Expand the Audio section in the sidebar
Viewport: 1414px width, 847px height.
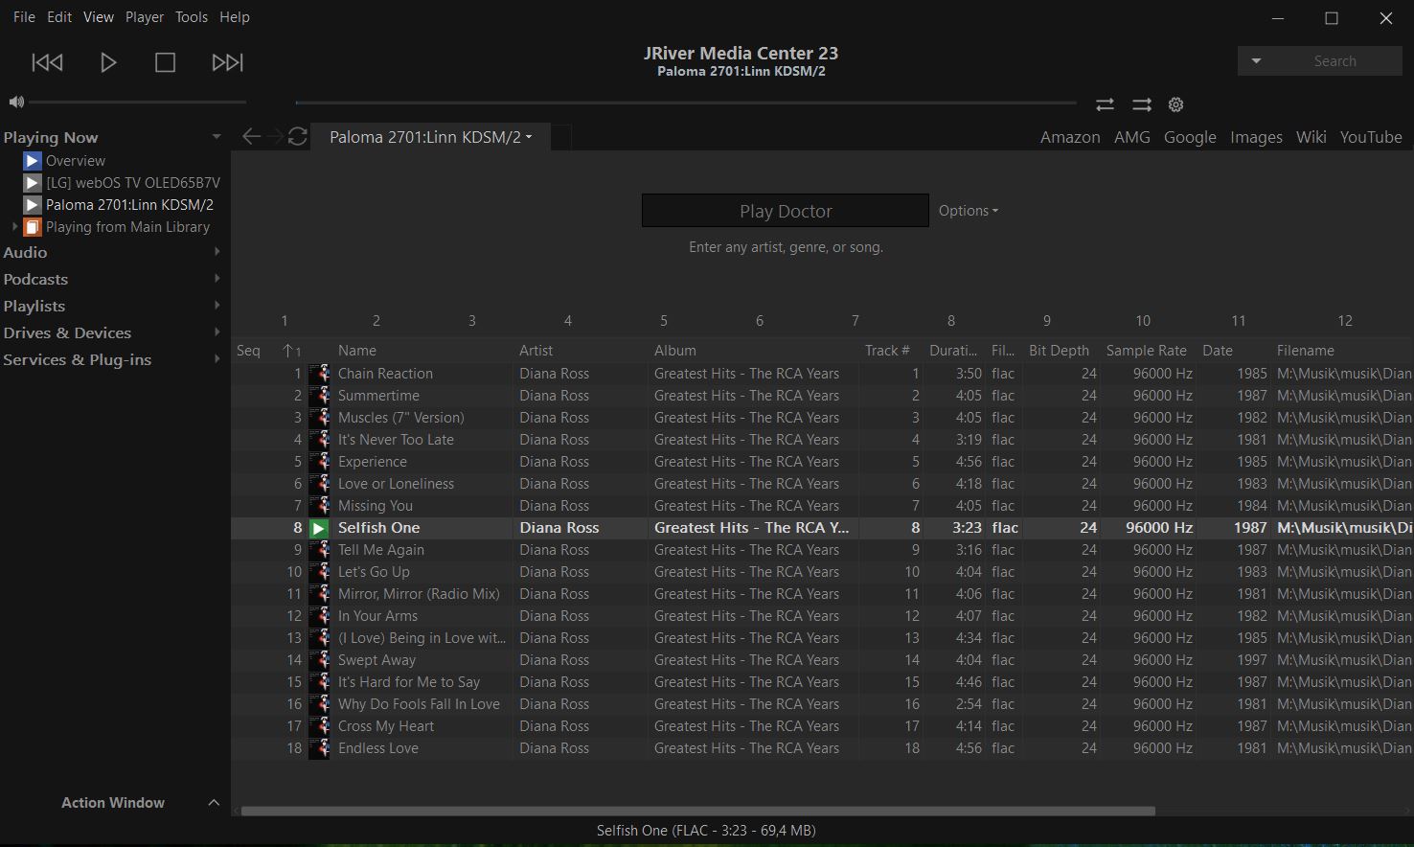[217, 252]
